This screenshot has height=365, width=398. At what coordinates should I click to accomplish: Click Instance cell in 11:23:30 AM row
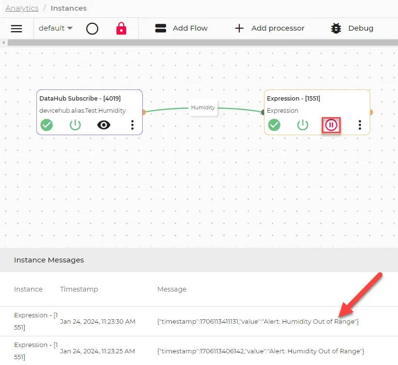36,321
